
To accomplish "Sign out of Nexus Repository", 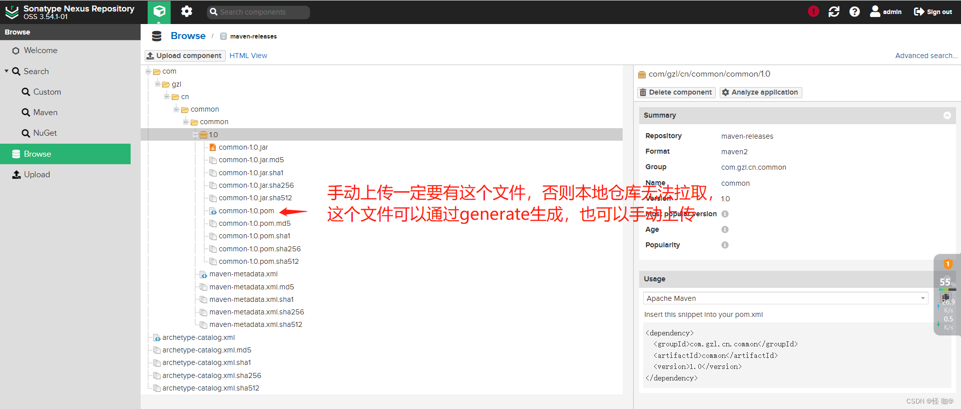I will click(933, 12).
